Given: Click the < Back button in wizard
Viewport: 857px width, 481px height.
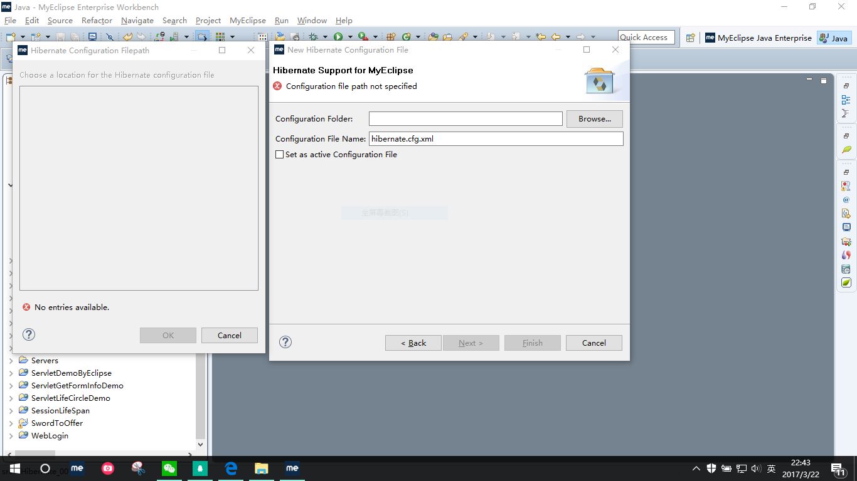Looking at the screenshot, I should [x=413, y=343].
